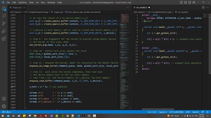
Task: Open More Actions for clapp.cpp editor group
Action: pyautogui.click(x=128, y=8)
